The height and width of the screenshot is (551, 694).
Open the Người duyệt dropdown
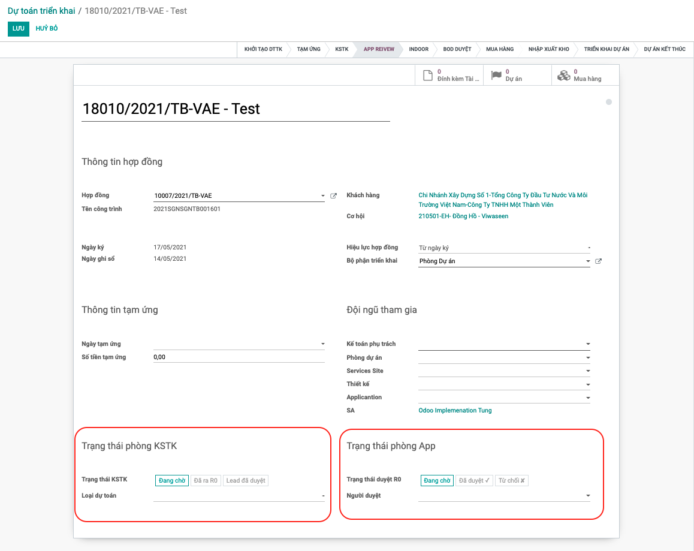point(588,496)
